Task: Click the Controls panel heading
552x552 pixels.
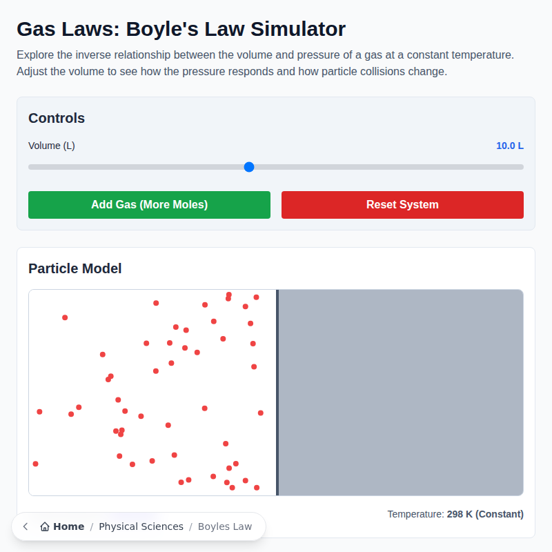Action: 56,118
